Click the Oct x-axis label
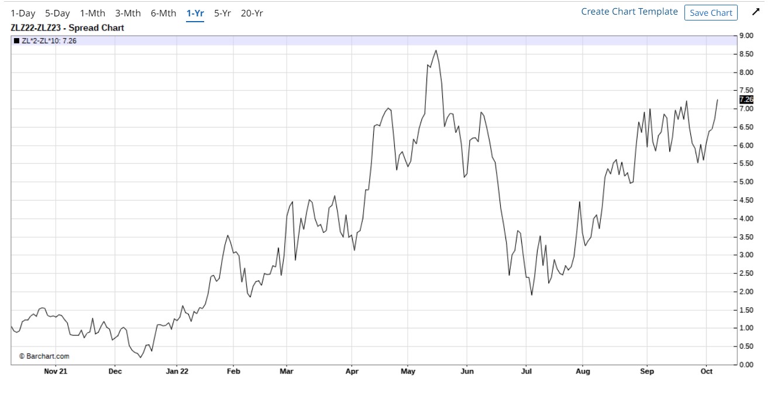Screen dimensions: 771x398 click(x=706, y=371)
